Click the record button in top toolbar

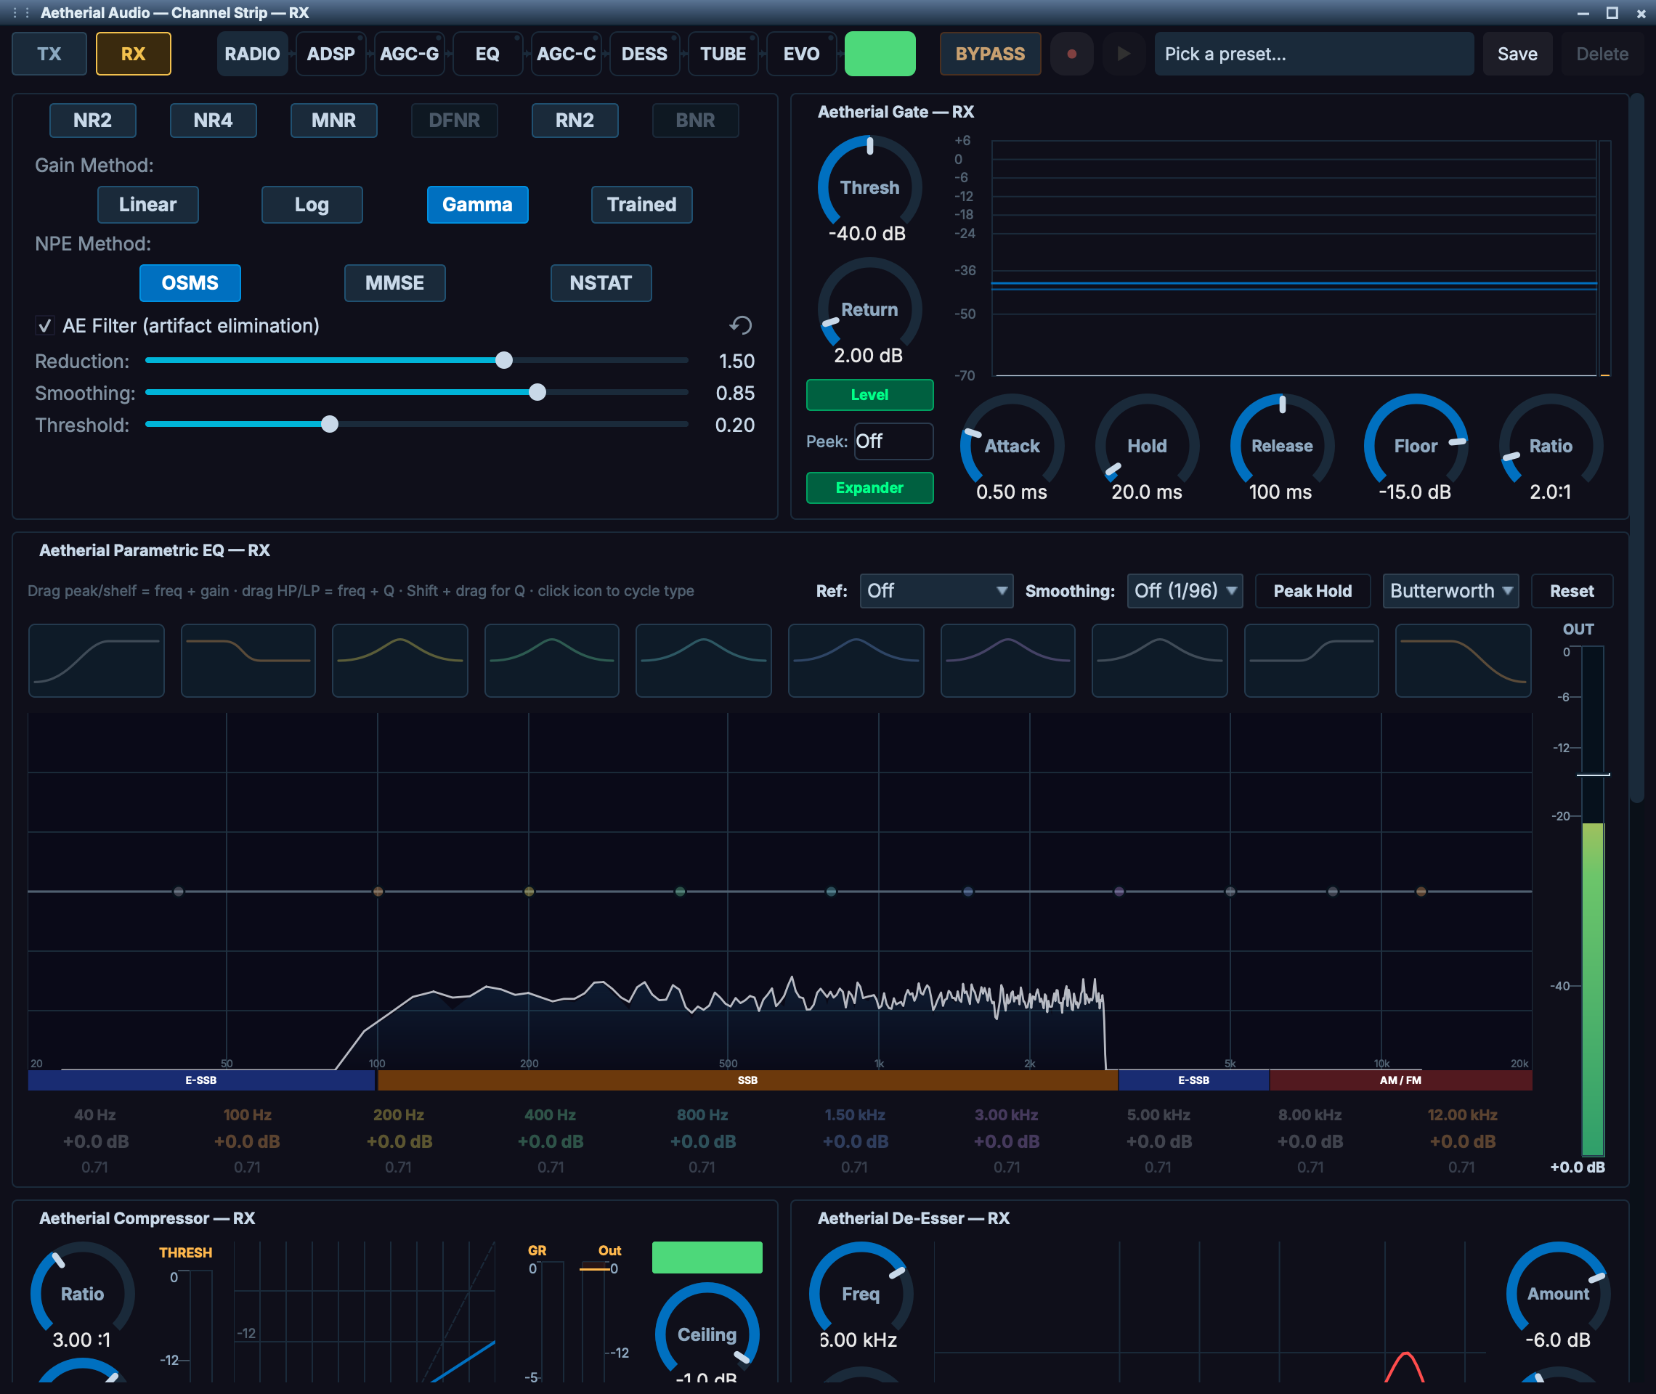(x=1071, y=54)
